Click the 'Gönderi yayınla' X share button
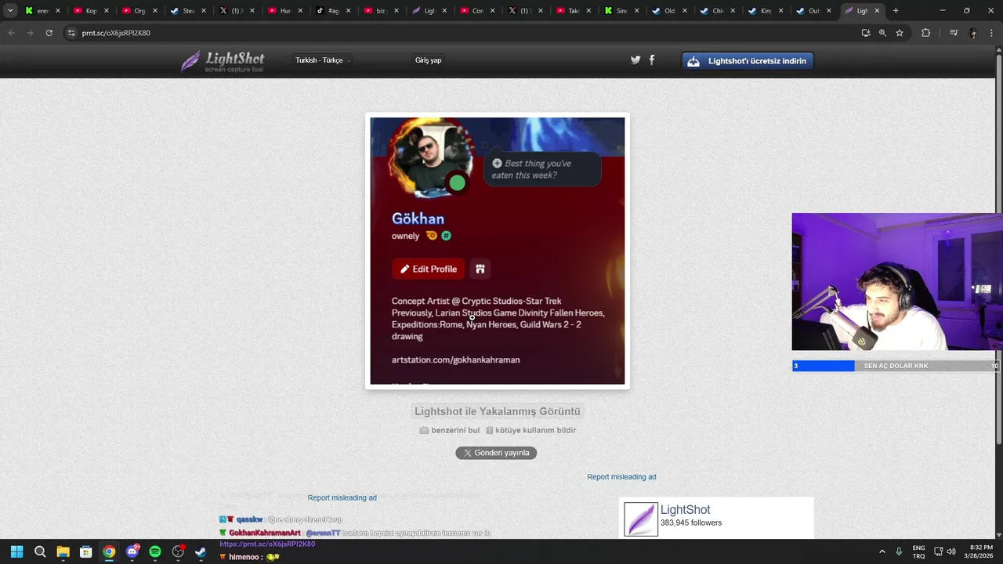 496,453
